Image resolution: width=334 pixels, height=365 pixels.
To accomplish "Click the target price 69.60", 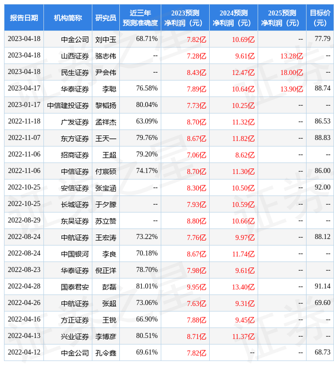I will click(323, 303).
